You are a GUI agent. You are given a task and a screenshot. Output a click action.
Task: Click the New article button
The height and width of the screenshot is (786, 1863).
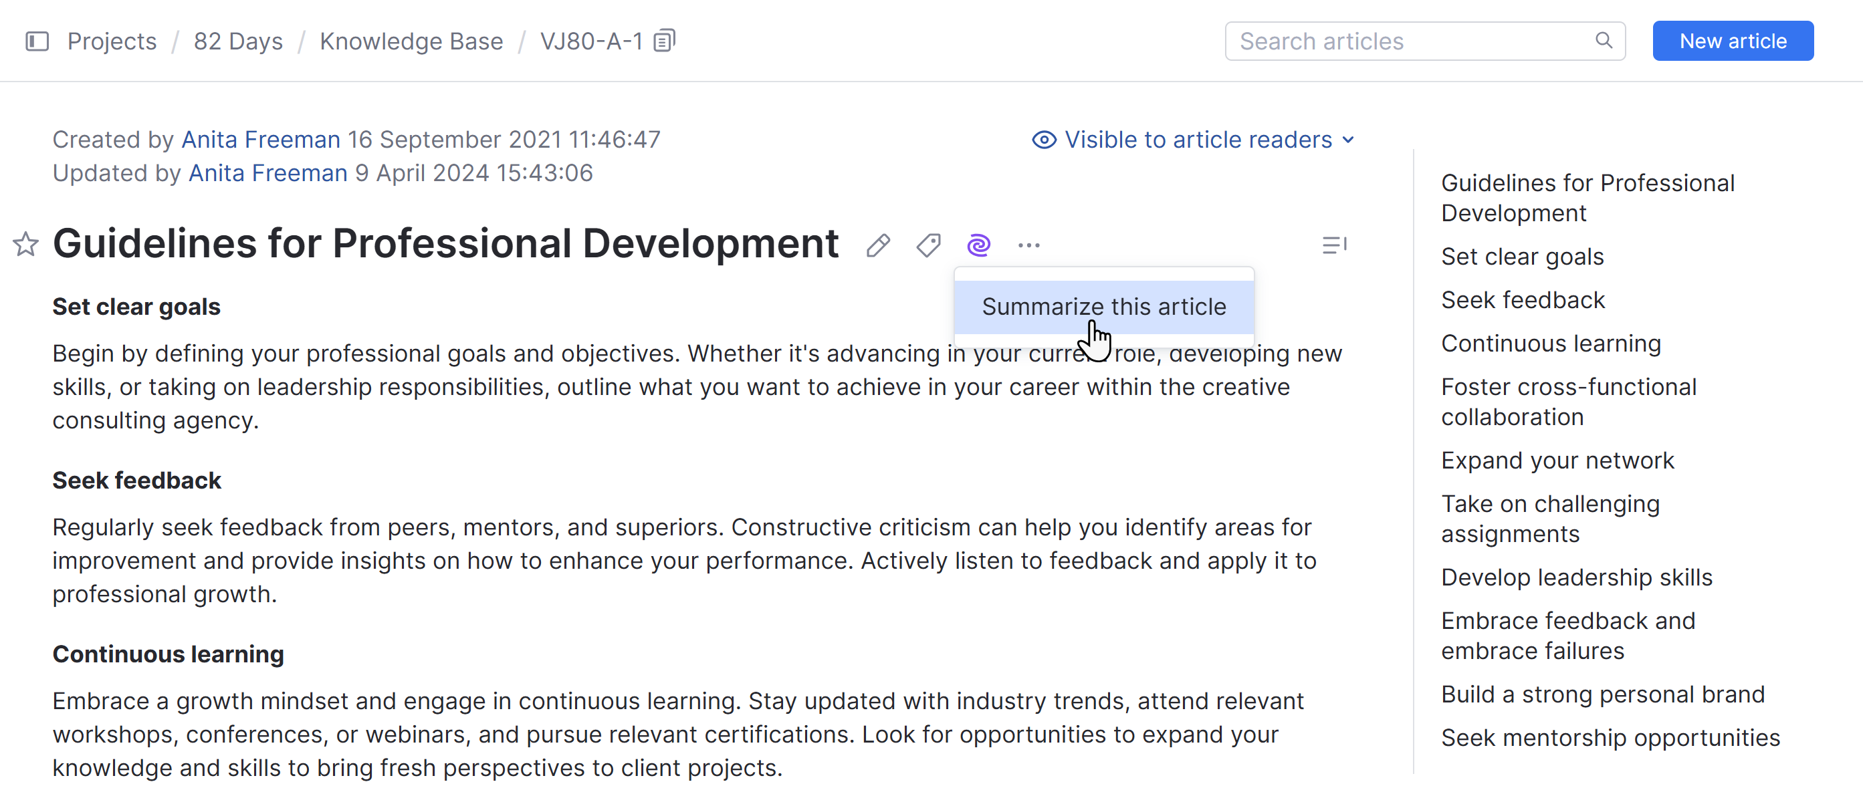1732,41
